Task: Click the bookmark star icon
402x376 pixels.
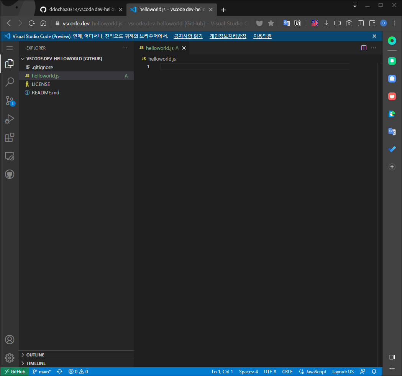Action: coord(271,23)
